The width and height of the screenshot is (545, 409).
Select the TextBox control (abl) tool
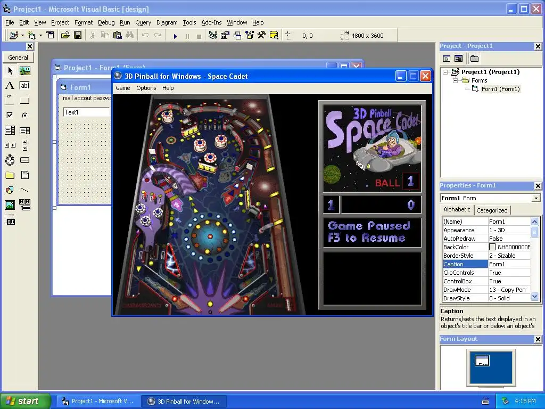(x=24, y=86)
